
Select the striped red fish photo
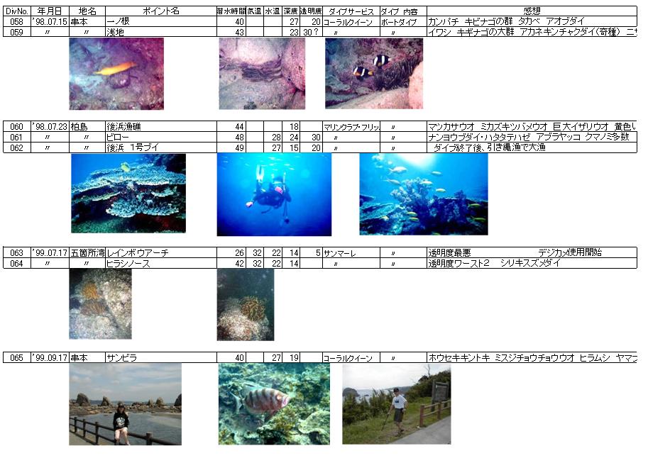[x=273, y=403]
